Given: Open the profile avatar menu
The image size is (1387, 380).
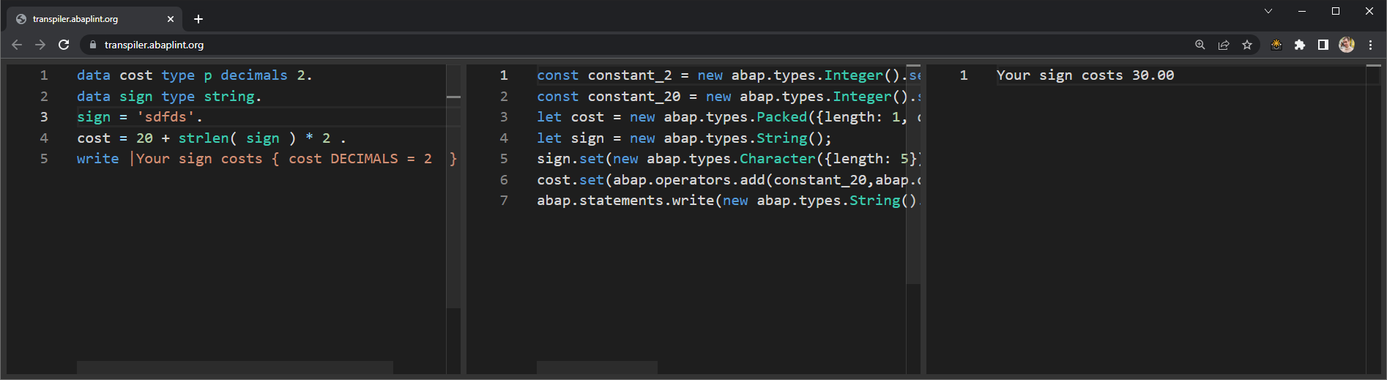Looking at the screenshot, I should (1347, 45).
